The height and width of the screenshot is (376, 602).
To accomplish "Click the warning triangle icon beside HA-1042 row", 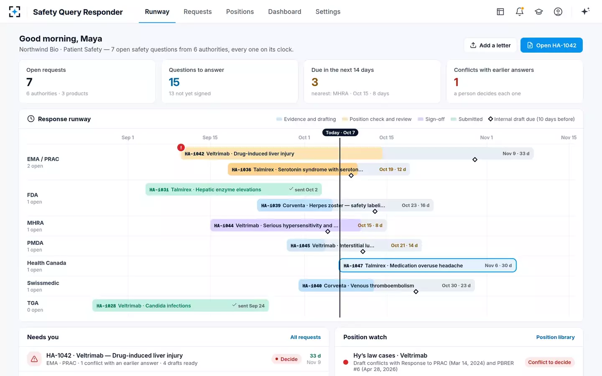I will [34, 359].
